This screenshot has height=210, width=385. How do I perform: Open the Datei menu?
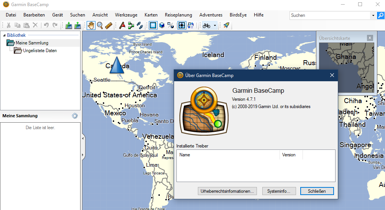11,15
